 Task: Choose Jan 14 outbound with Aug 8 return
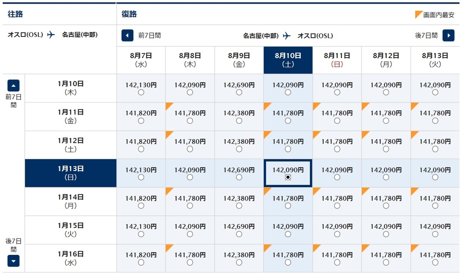[190, 206]
